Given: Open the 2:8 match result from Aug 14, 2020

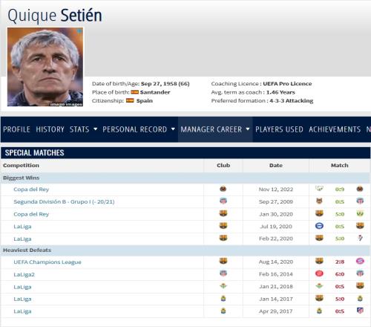Looking at the screenshot, I should (x=340, y=262).
